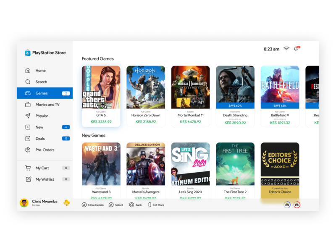Open The First Tree 2 cover
Viewport: 336px width, 252px height.
pyautogui.click(x=235, y=164)
